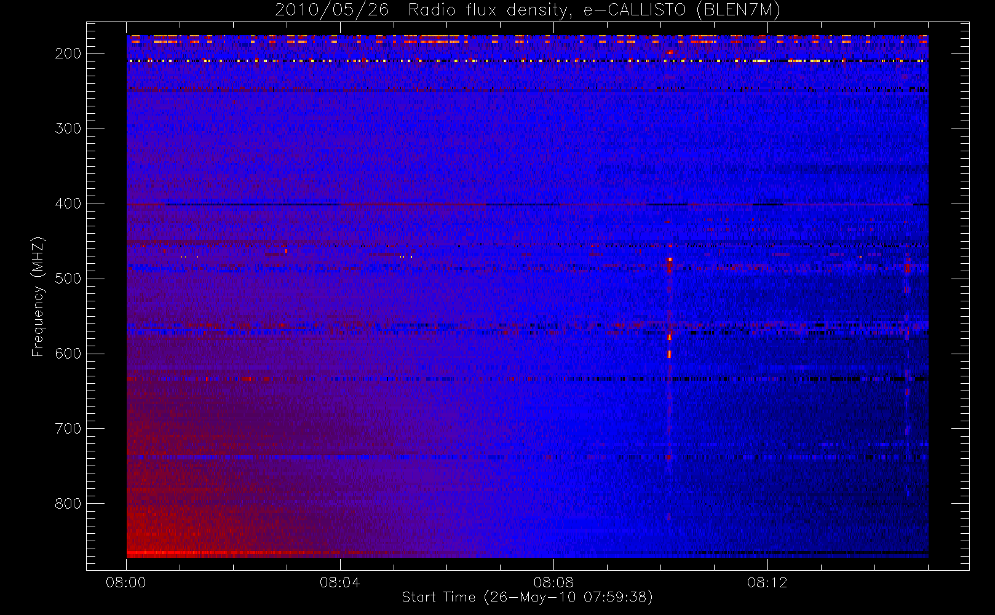Click the 08:04 time tick label

pos(340,582)
